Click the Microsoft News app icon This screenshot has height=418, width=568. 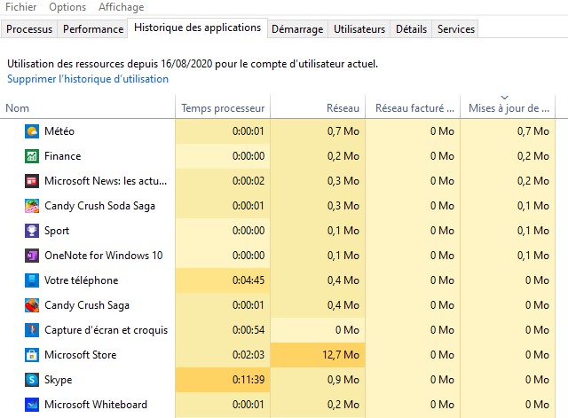(x=32, y=181)
